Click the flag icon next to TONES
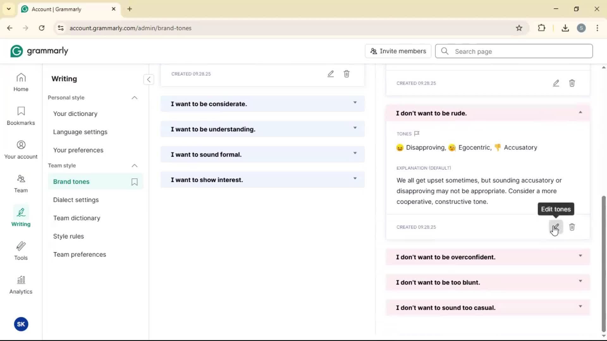The width and height of the screenshot is (607, 341). [417, 134]
